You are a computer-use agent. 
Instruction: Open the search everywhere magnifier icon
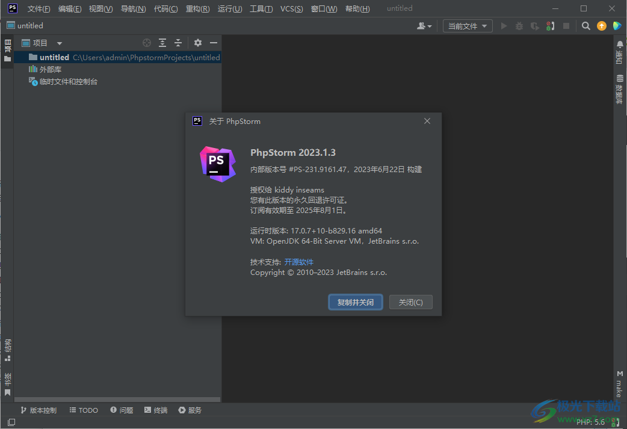pos(585,26)
